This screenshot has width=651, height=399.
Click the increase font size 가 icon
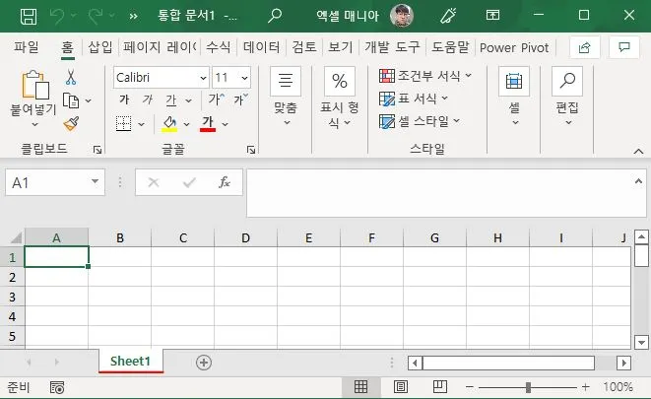217,100
